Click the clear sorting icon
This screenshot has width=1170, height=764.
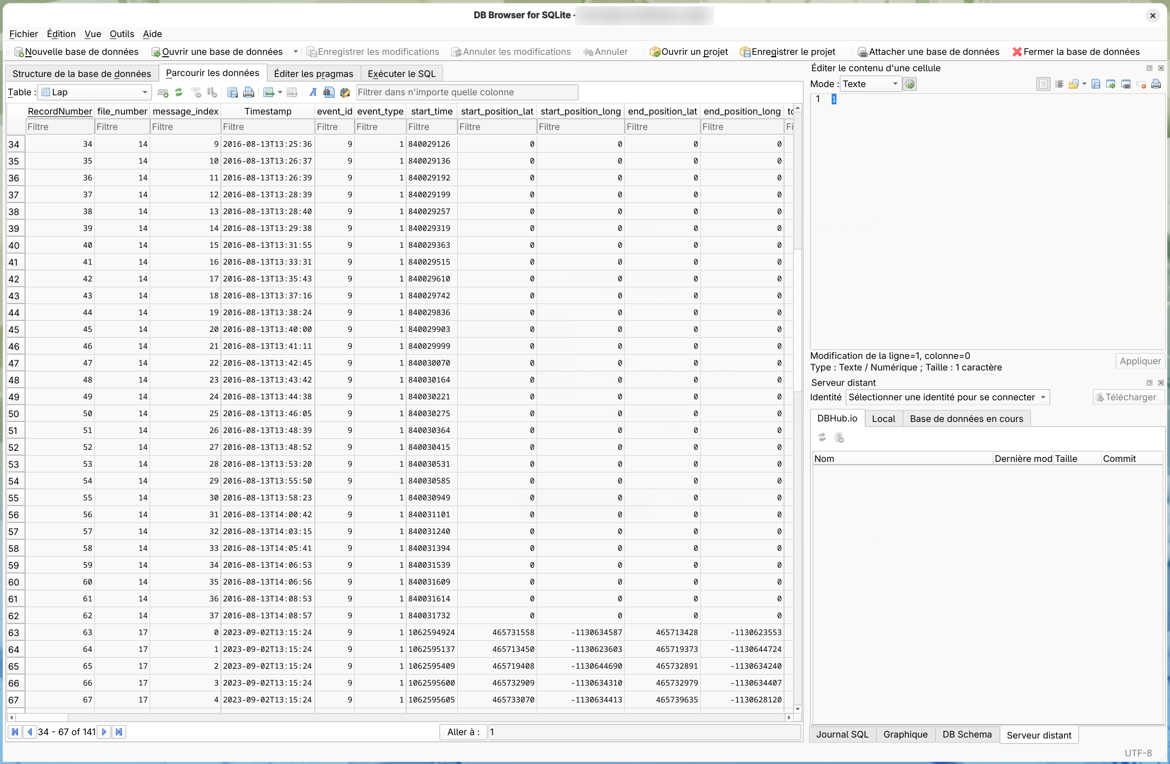coord(212,92)
